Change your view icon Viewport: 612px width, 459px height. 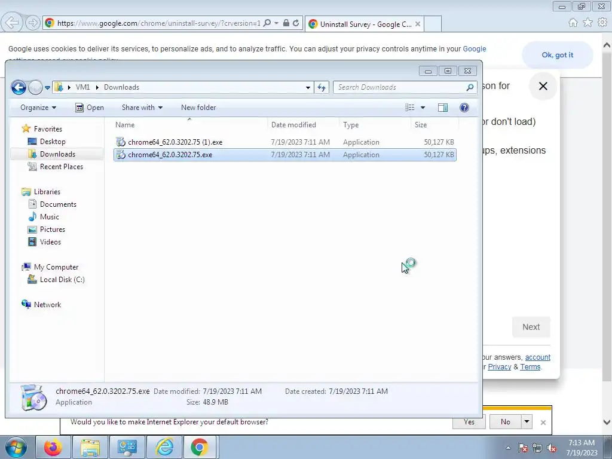point(410,108)
